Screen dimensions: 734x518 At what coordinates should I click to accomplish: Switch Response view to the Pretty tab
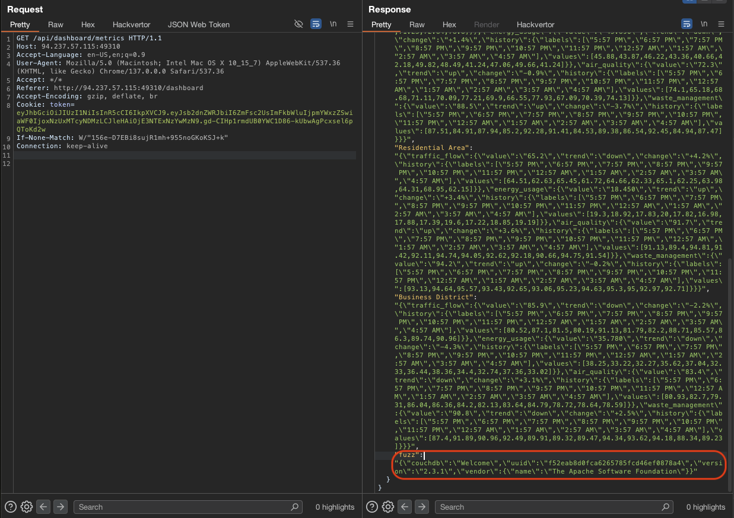382,24
